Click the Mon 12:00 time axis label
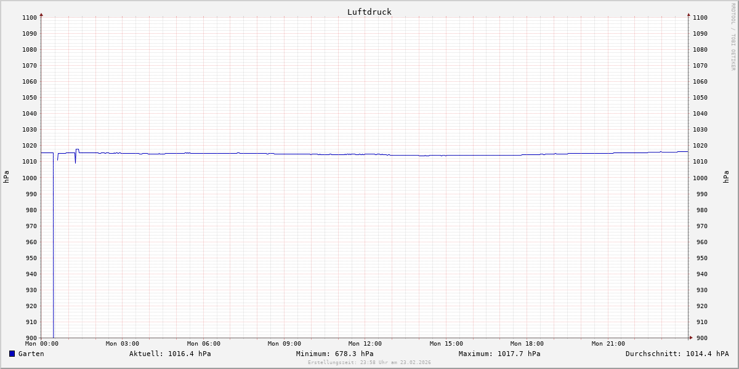739x369 pixels. pos(365,344)
